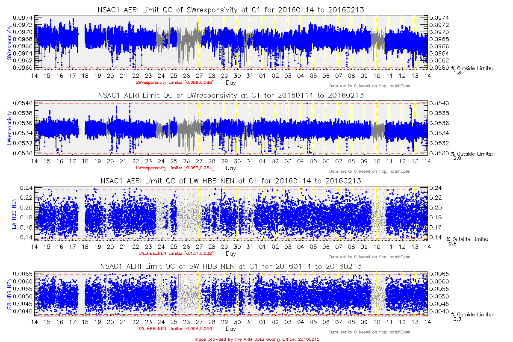This screenshot has height=342, width=513.
Task: Select the red LW_HBB_NEN Limits label
Action: 174,253
